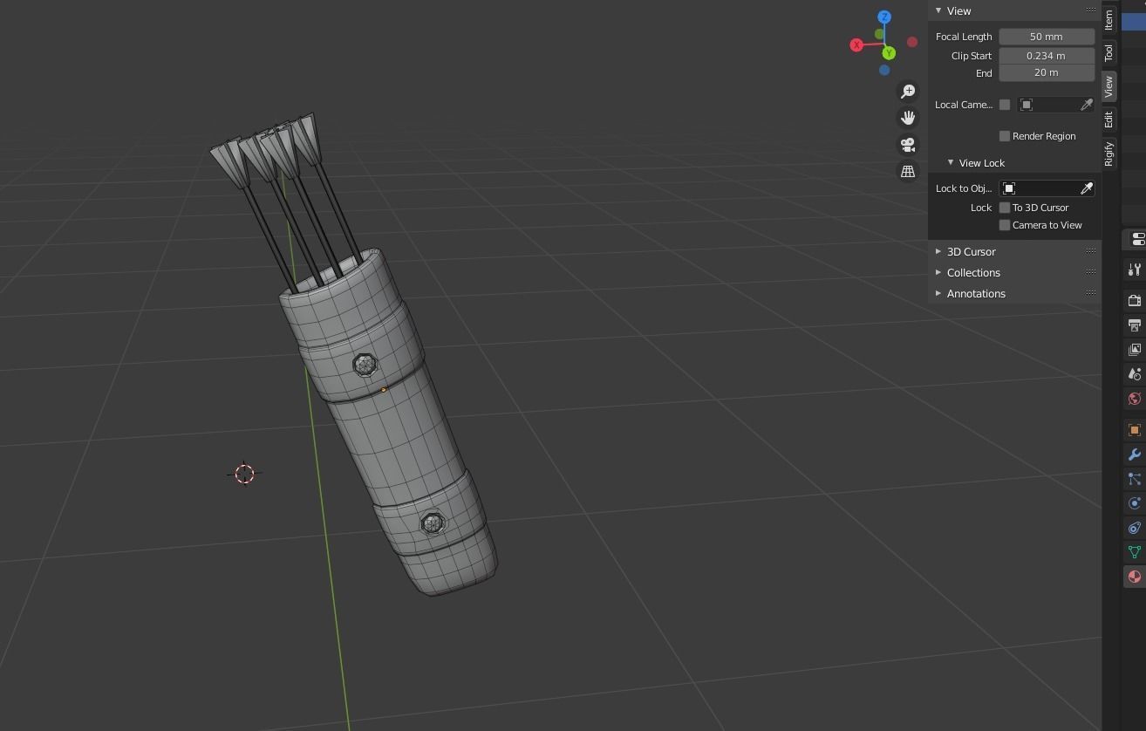Click the Clip Start 0.234 m field

pyautogui.click(x=1047, y=55)
